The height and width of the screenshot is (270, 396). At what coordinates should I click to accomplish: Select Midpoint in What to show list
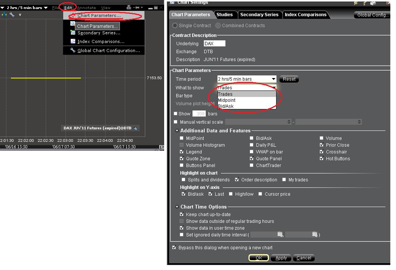[247, 100]
